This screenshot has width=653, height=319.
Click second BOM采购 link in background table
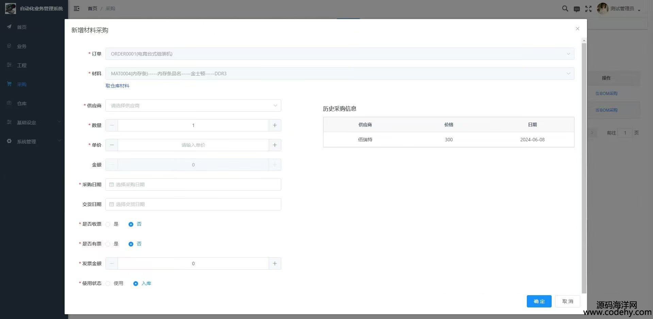pos(606,110)
